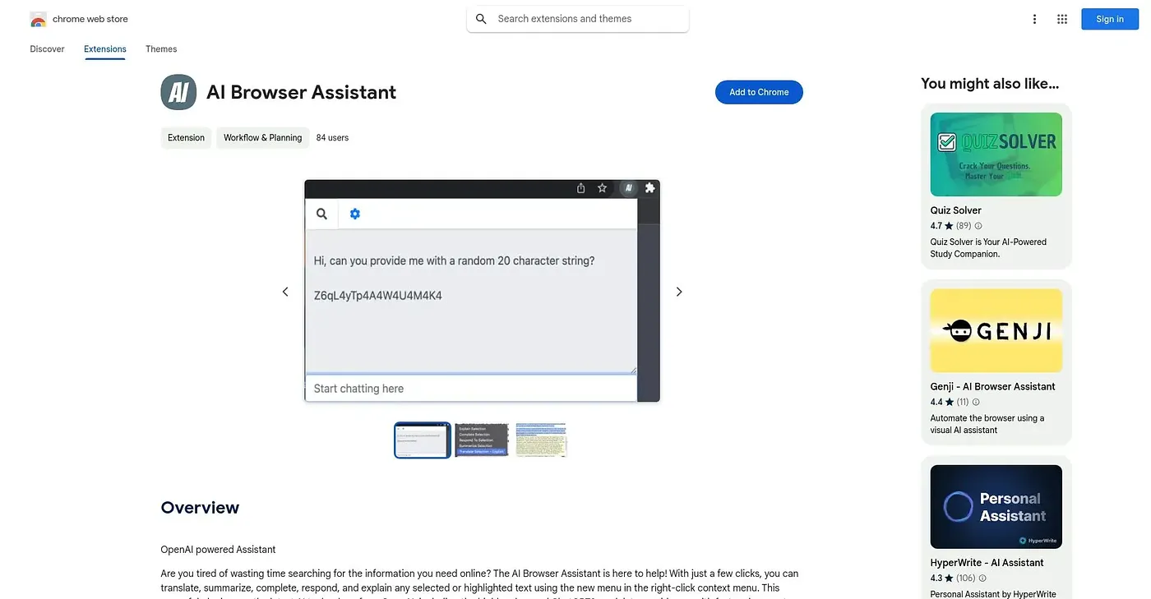This screenshot has height=599, width=1151.
Task: Click the search magnifier icon
Action: click(481, 19)
